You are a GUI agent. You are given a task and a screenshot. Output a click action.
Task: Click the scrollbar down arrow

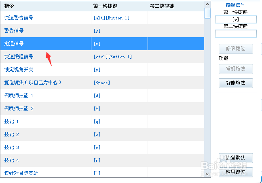click(207, 174)
